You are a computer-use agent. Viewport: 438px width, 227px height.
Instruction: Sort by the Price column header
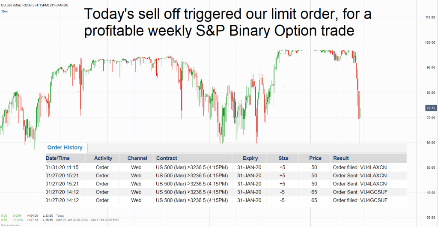315,158
